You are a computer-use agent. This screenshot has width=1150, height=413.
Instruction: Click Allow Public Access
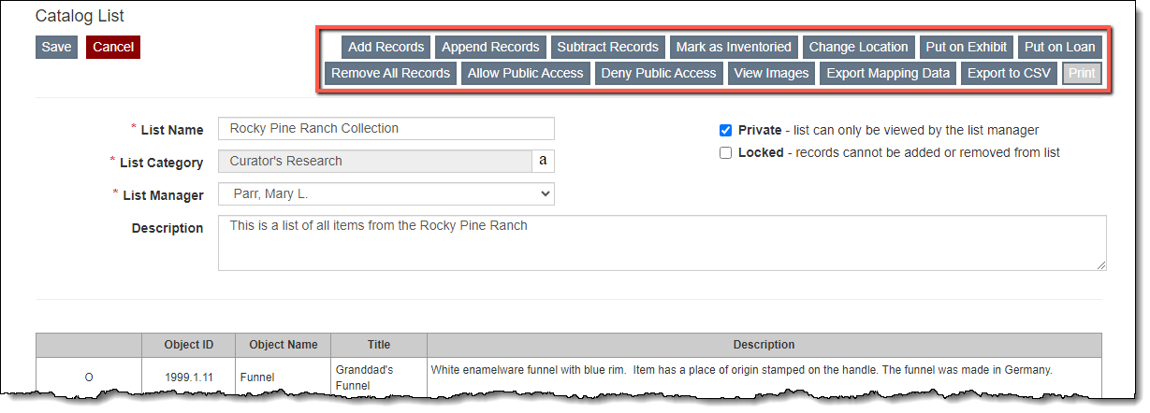525,73
